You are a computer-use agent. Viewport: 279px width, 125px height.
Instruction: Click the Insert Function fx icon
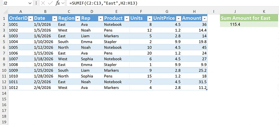click(58, 3)
